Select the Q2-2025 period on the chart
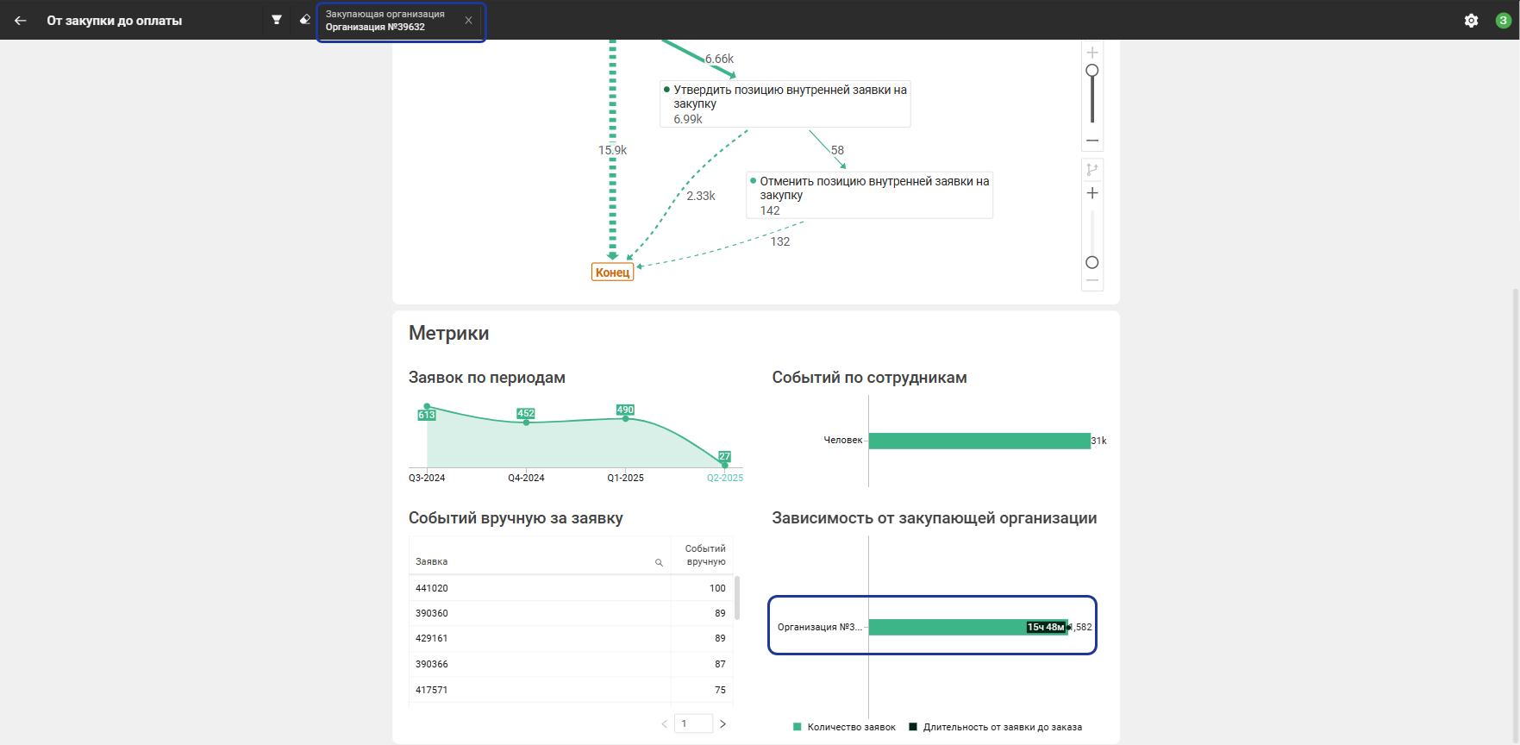The image size is (1520, 745). click(724, 478)
